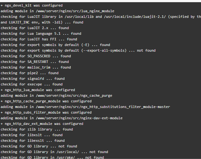Click the 'pipe2' check line
This screenshot has width=201, height=159.
click(30, 73)
